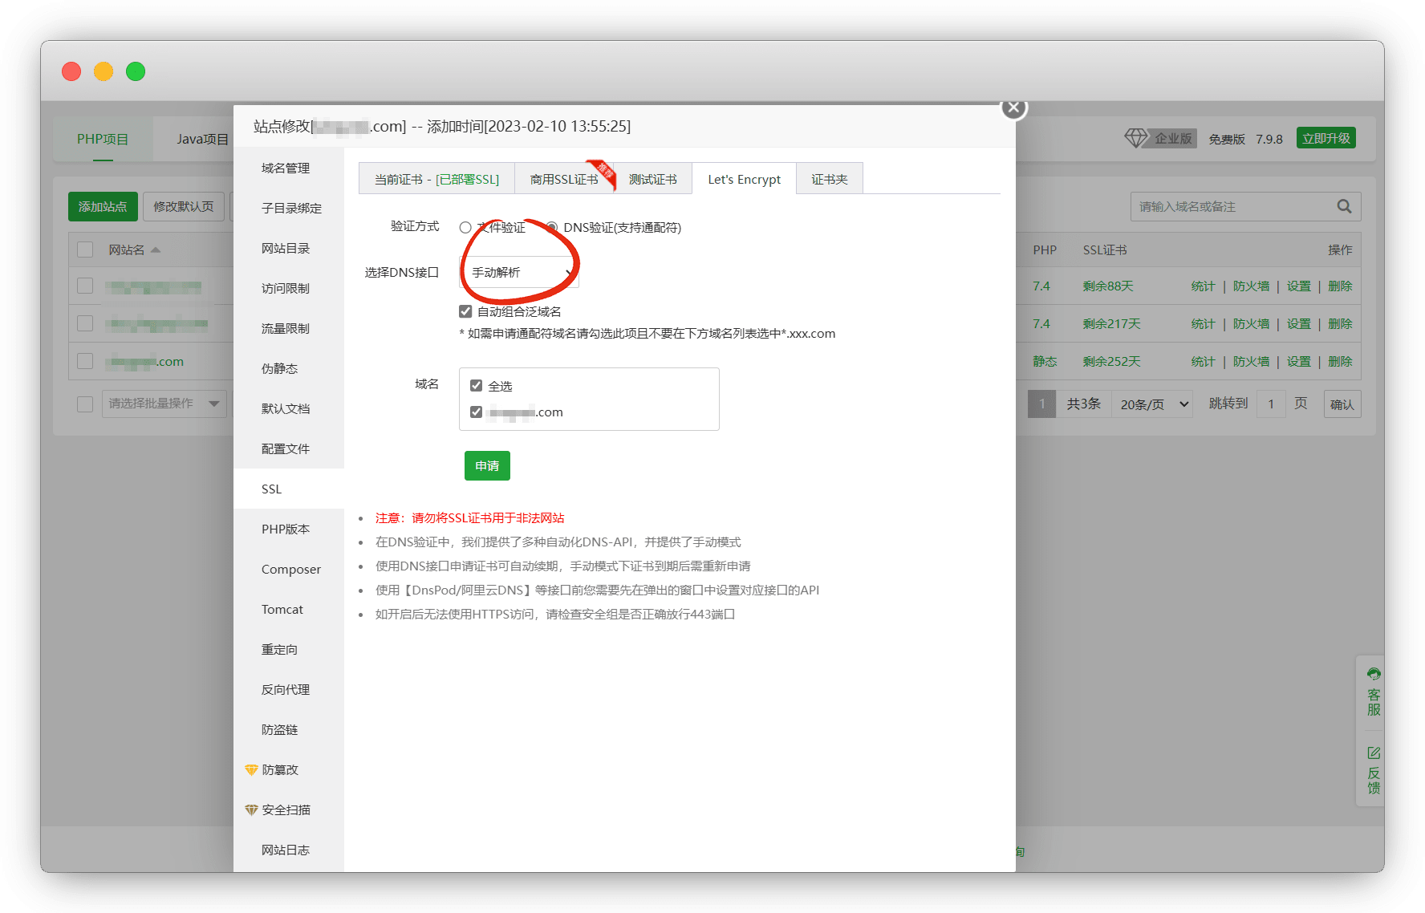
Task: Open the feedback edit icon
Action: coord(1374,753)
